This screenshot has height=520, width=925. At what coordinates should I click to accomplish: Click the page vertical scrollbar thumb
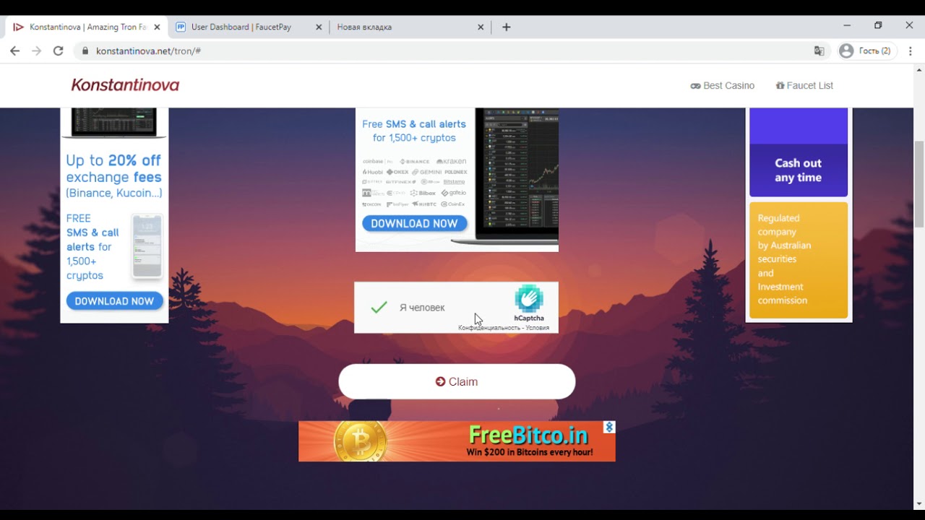point(919,184)
